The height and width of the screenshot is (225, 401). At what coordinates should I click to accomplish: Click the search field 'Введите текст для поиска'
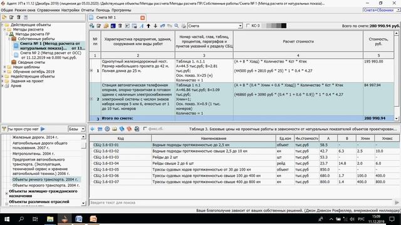click(241, 202)
